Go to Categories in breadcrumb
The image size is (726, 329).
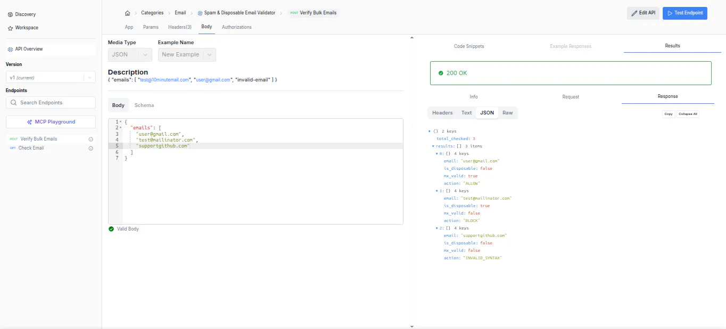pyautogui.click(x=152, y=13)
